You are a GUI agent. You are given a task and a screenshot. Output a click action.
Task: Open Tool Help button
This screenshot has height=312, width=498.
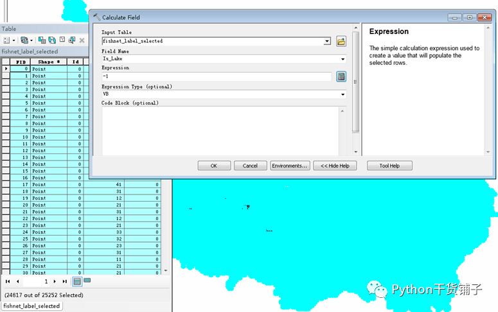[x=389, y=166]
